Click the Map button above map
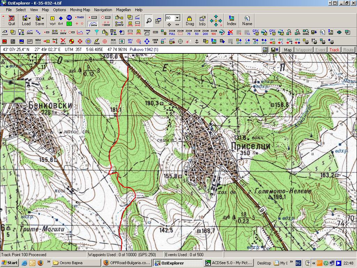 (x=288, y=50)
